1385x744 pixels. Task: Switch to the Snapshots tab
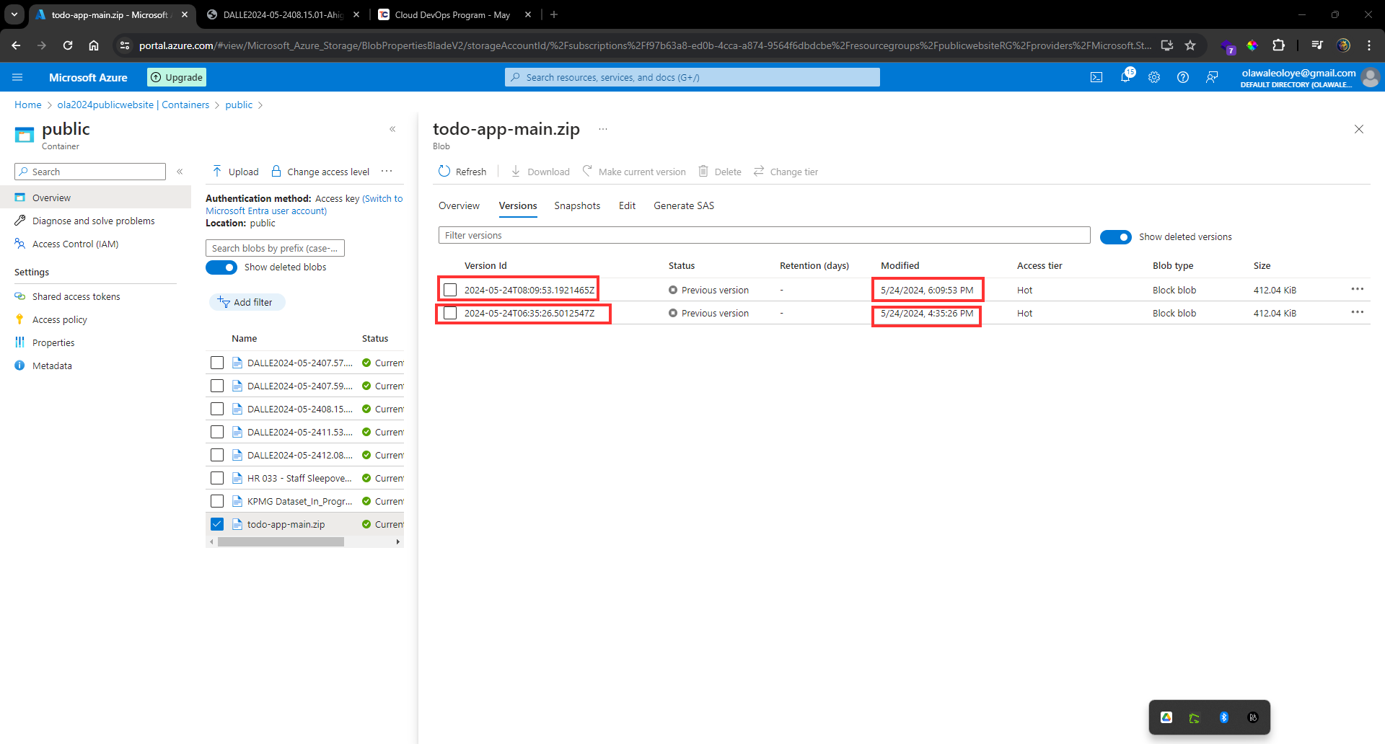point(577,205)
